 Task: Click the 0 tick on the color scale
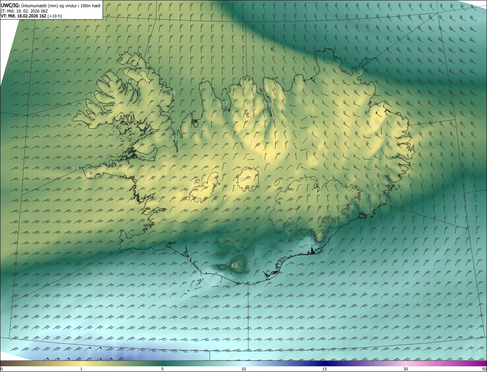(x=2, y=369)
